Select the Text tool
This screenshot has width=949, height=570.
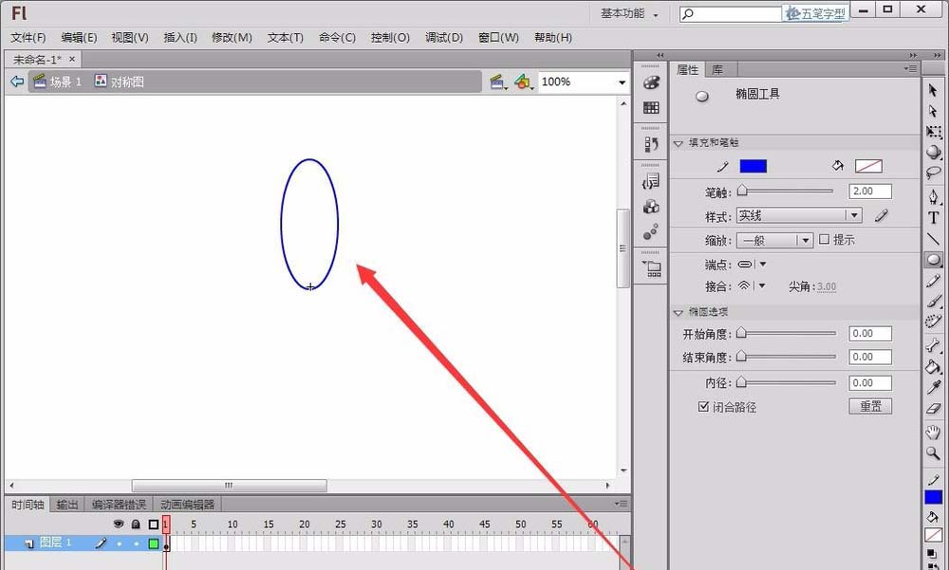[x=933, y=218]
